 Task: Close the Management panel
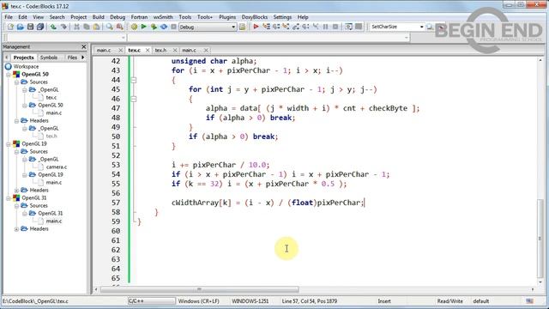84,46
